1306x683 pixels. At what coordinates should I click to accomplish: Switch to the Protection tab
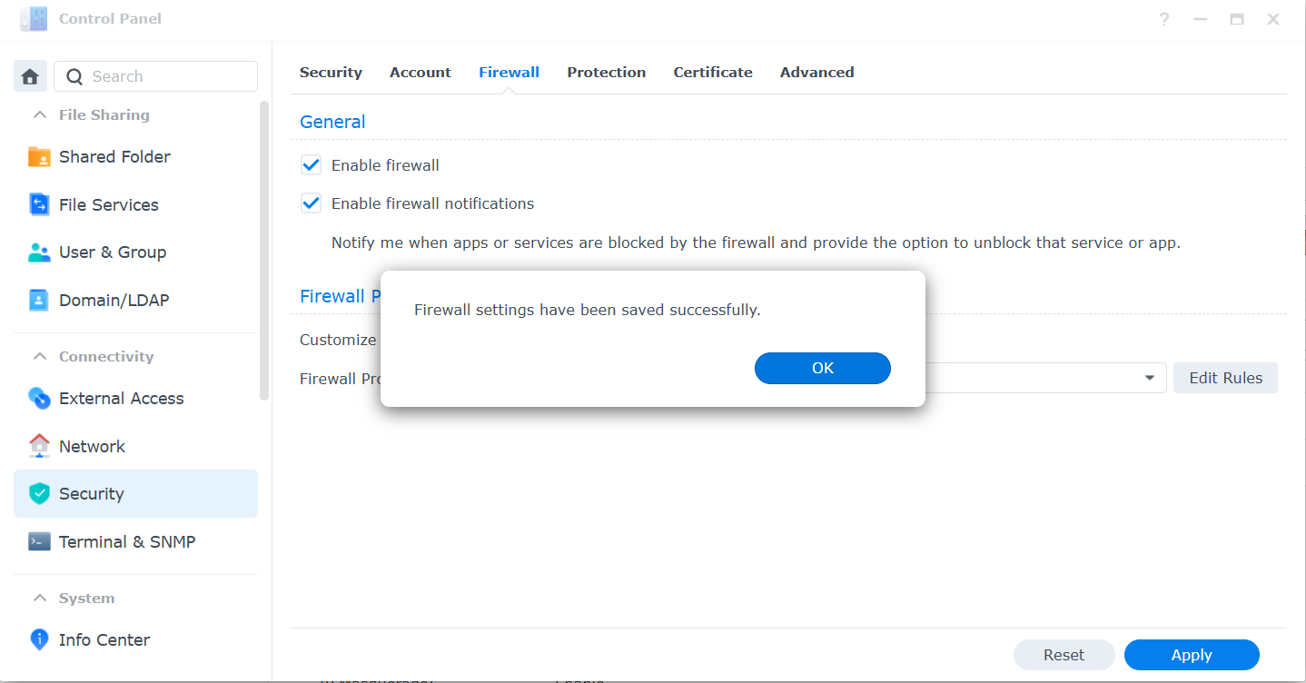click(607, 73)
